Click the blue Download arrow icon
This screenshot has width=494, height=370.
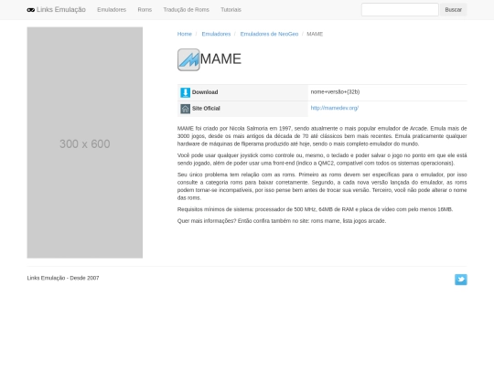click(x=185, y=92)
